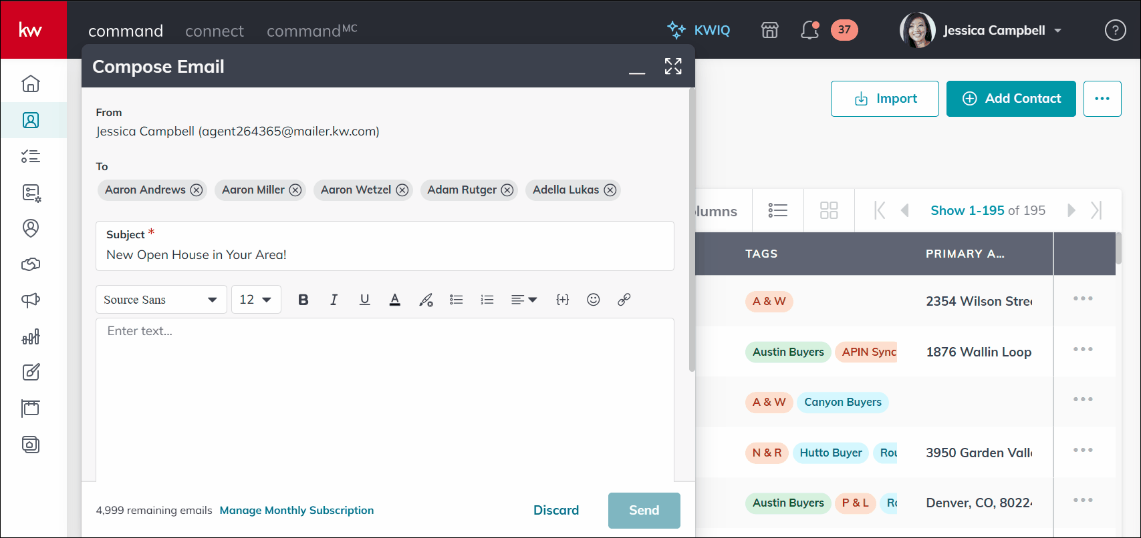Image resolution: width=1141 pixels, height=538 pixels.
Task: Switch contacts to list view
Action: coord(777,210)
